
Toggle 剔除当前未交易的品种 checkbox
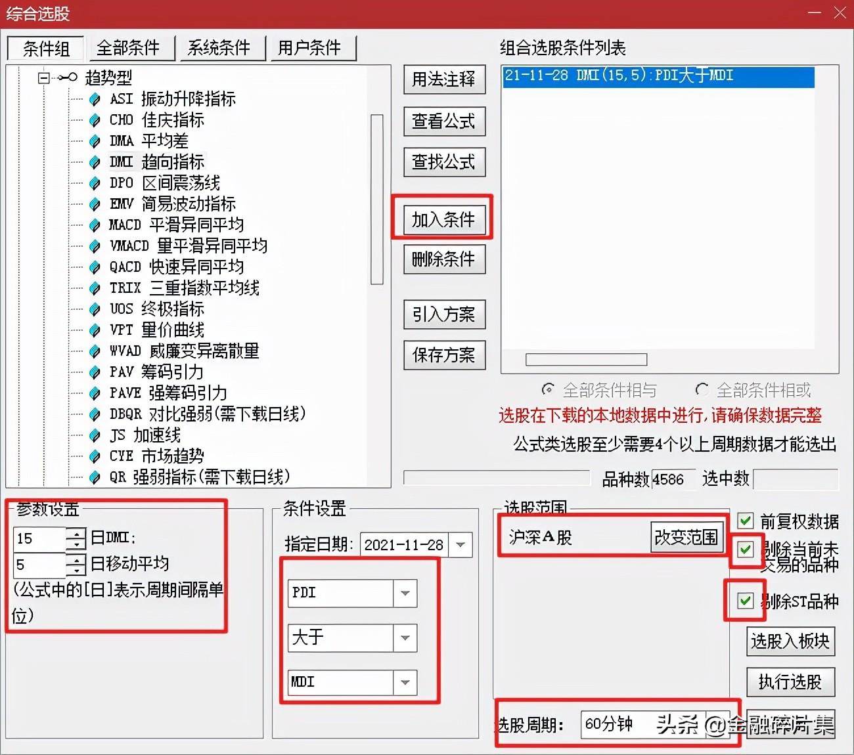click(x=745, y=550)
